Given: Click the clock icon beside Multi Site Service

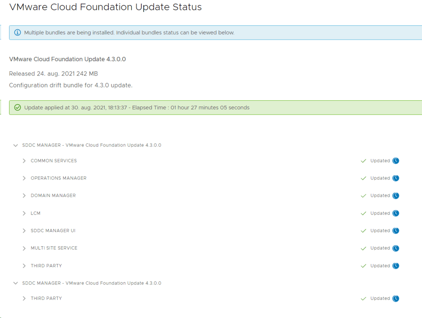Looking at the screenshot, I should [x=396, y=248].
